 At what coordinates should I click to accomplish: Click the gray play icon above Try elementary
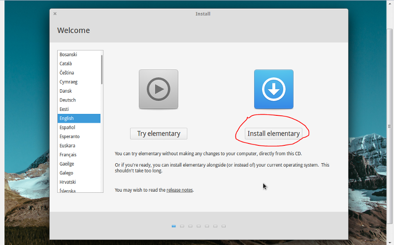[159, 89]
